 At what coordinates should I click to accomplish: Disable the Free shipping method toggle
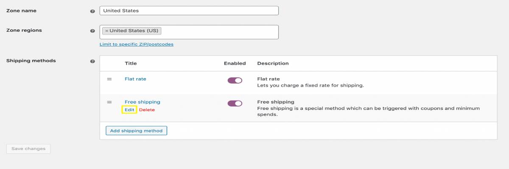(235, 104)
